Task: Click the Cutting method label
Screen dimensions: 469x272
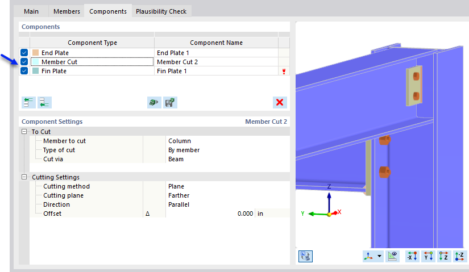Action: pyautogui.click(x=67, y=186)
